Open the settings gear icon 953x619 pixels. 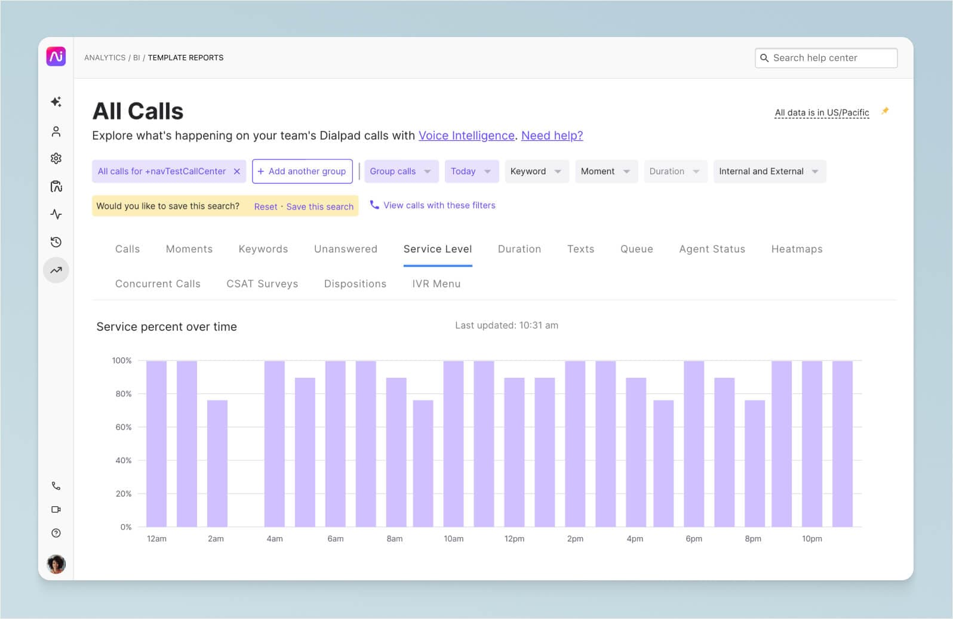56,159
